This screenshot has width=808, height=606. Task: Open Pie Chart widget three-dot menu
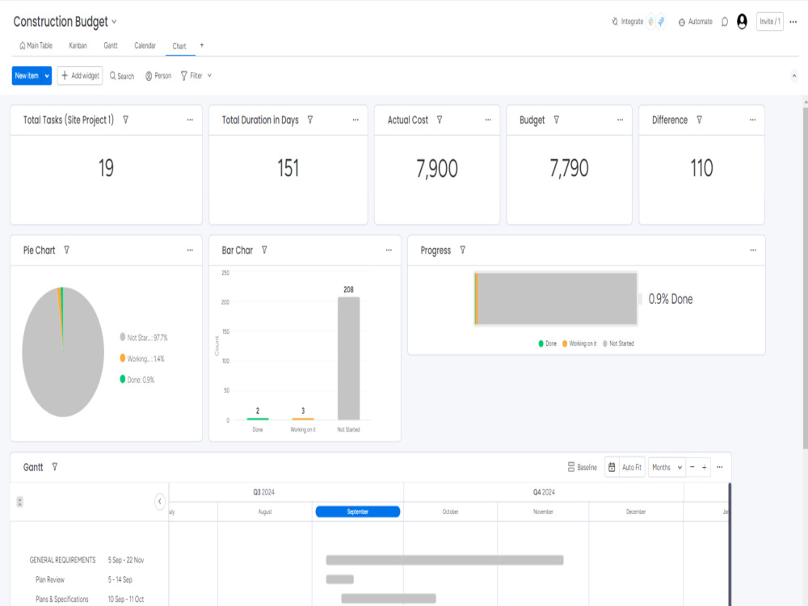coord(190,250)
